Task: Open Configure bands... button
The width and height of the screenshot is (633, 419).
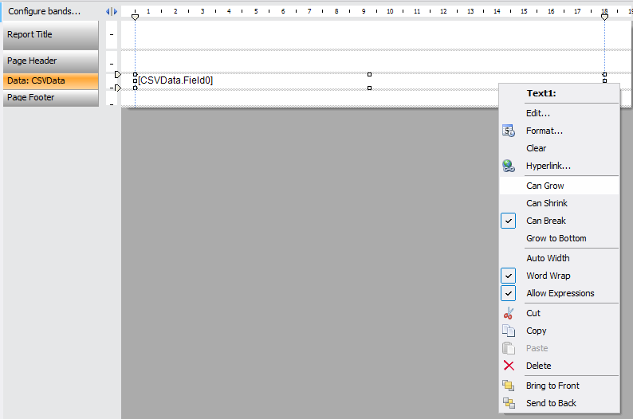Action: (45, 11)
